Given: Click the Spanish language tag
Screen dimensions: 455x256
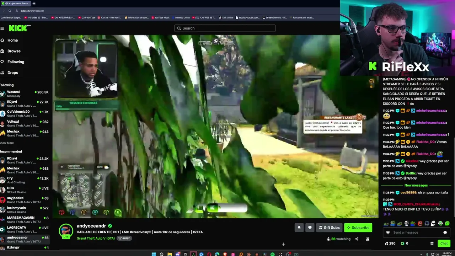Looking at the screenshot, I should (x=124, y=238).
